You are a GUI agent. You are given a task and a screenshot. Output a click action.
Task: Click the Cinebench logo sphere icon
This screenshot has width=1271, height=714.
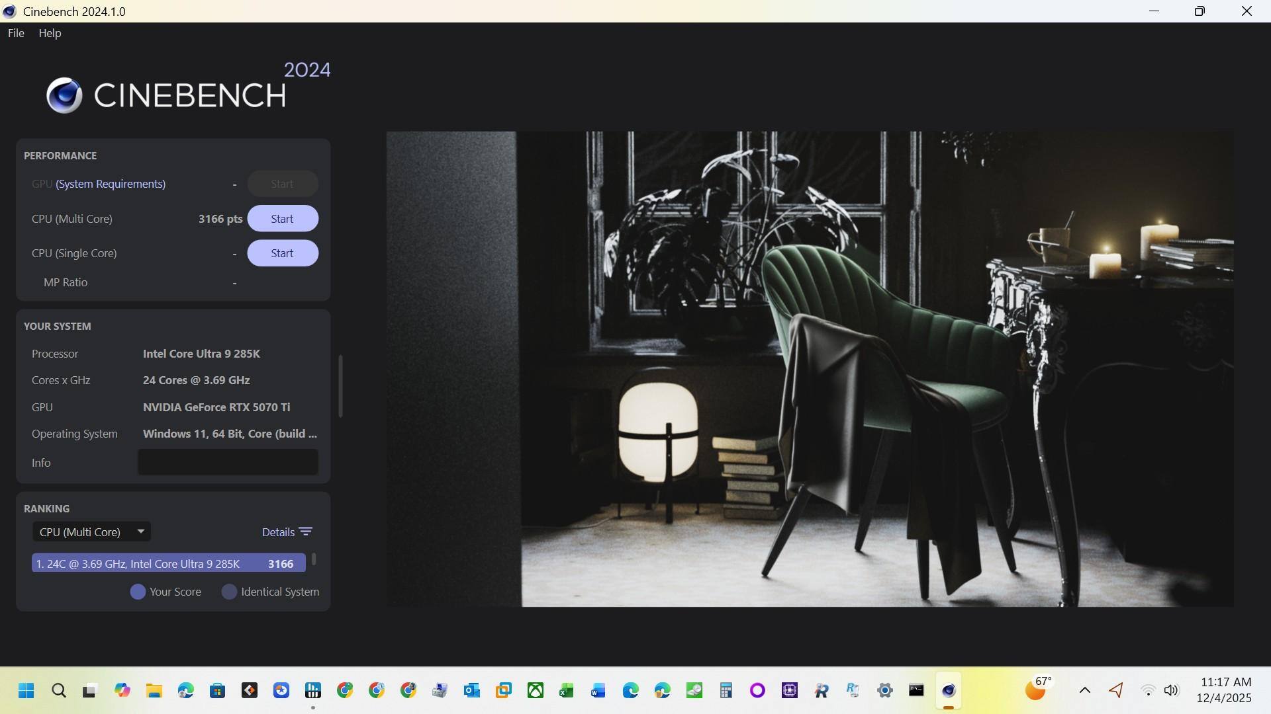pos(64,95)
